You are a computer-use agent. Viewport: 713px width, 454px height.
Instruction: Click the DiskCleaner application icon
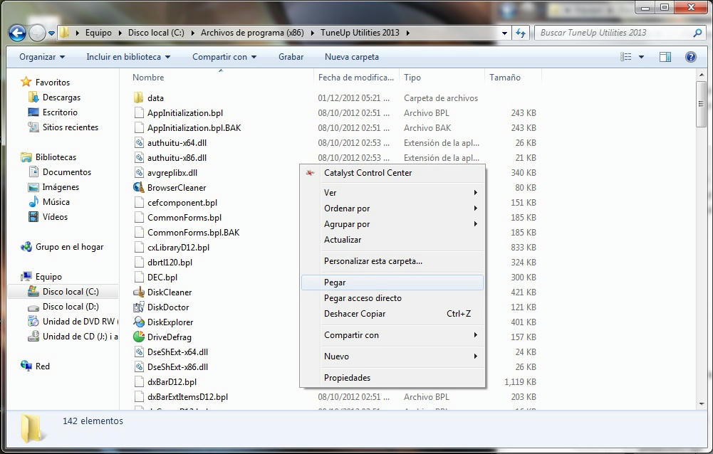(139, 292)
